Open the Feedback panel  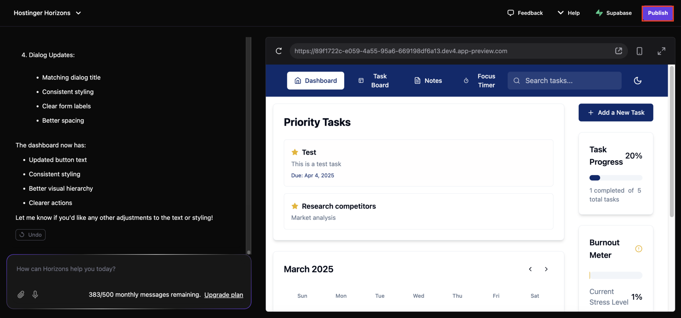[x=525, y=13]
